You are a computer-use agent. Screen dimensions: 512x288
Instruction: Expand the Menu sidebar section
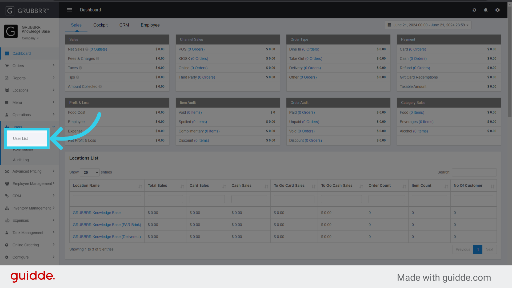click(54, 102)
